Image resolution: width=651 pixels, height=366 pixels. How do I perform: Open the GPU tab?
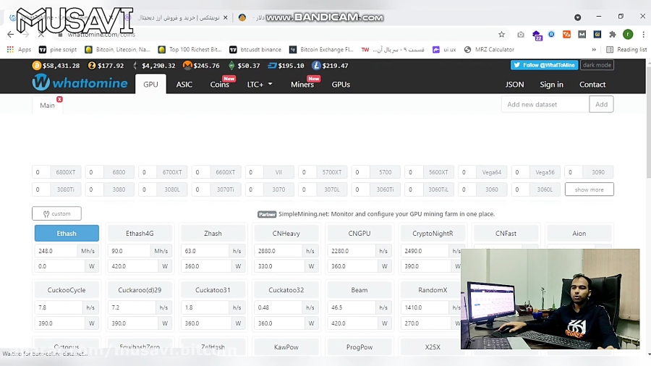[150, 84]
